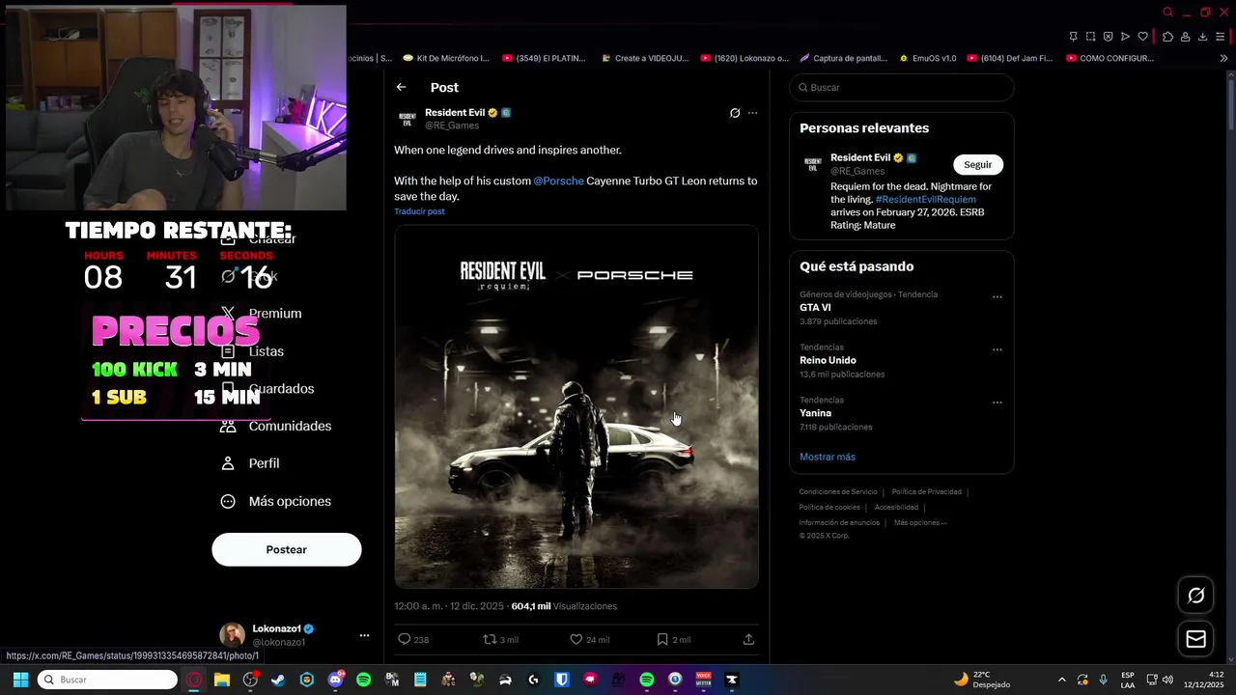The height and width of the screenshot is (695, 1236).
Task: Open the Yanina trend
Action: [x=815, y=413]
